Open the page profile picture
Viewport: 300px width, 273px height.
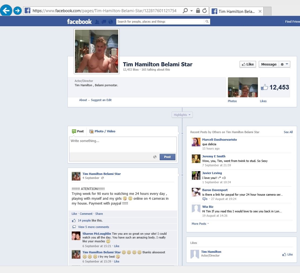click(97, 51)
